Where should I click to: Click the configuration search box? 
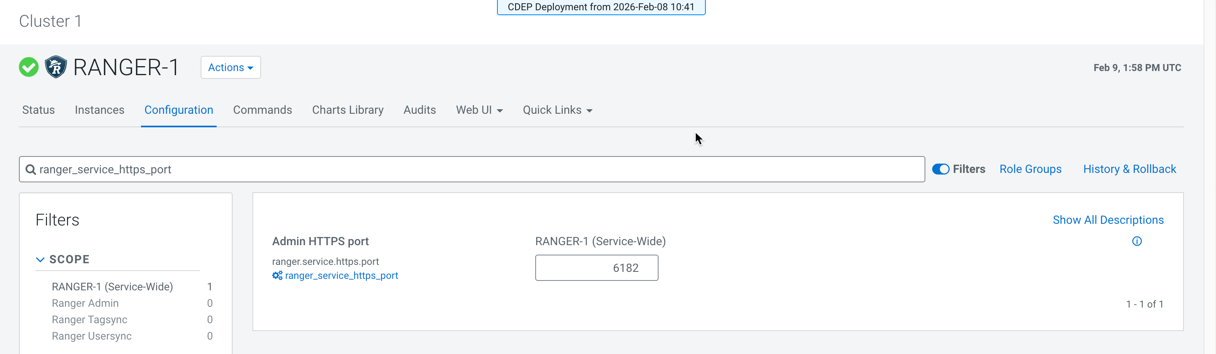point(472,170)
